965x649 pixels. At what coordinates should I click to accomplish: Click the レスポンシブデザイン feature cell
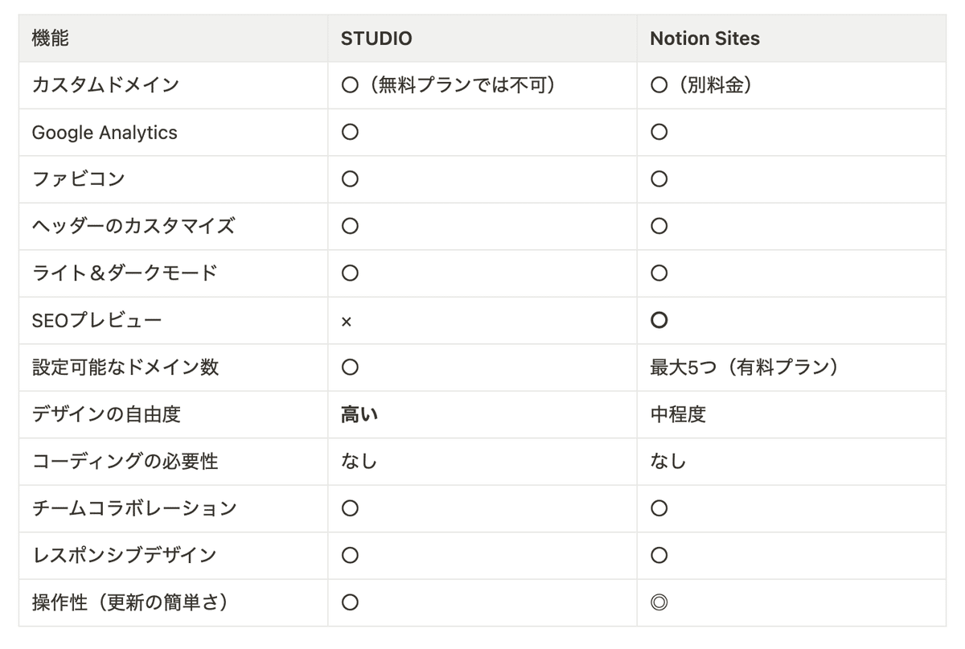125,555
